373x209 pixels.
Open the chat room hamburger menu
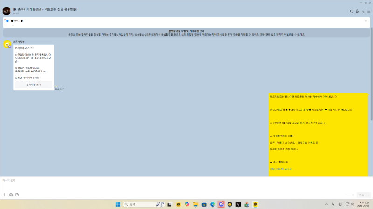coord(369,11)
